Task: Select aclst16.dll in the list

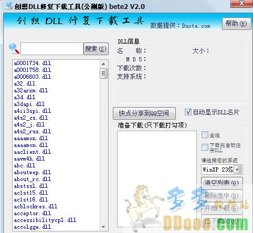Action: 31,199
